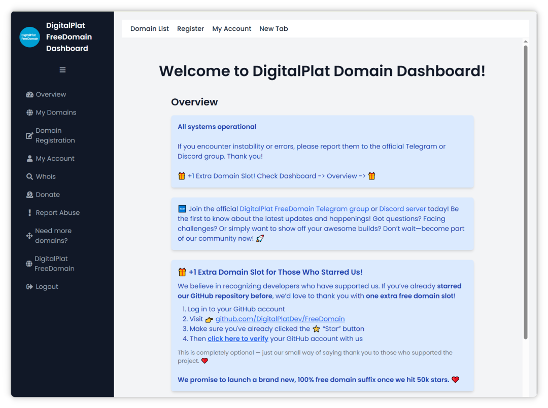Click the Report Abuse exclamation icon

[29, 213]
